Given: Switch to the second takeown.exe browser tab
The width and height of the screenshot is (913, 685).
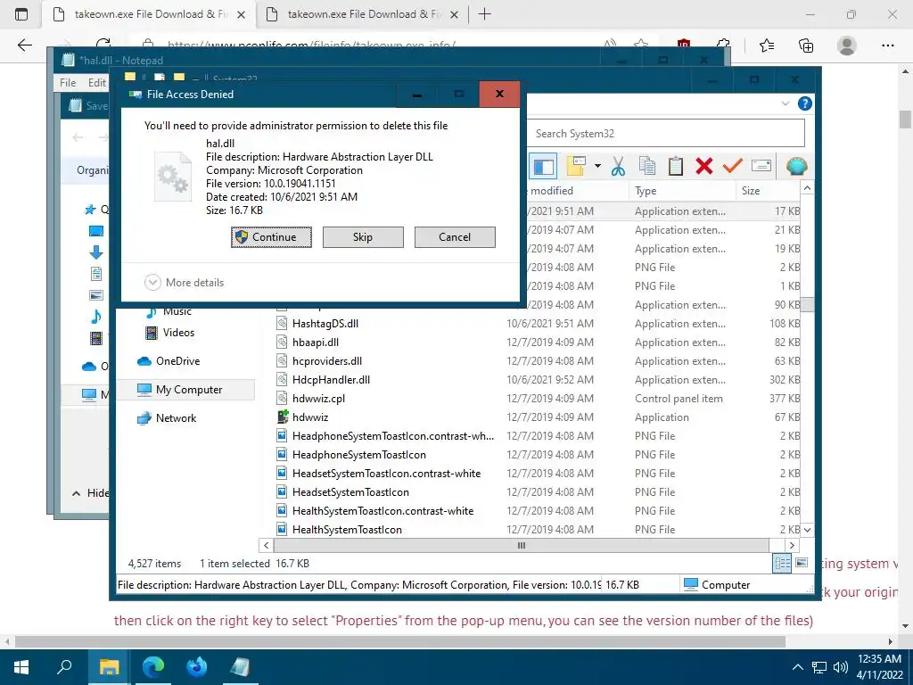Looking at the screenshot, I should [362, 14].
